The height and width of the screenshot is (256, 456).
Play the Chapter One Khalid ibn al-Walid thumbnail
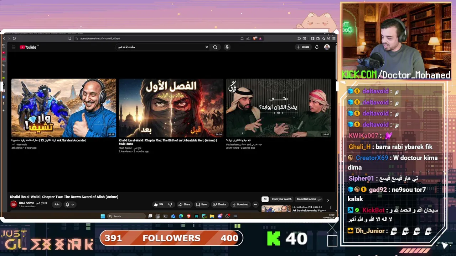171,108
